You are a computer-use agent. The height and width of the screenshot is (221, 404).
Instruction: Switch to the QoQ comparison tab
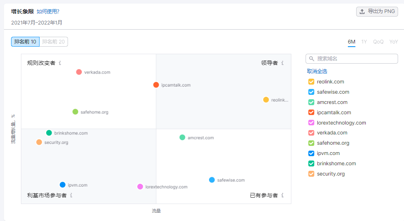coord(378,42)
